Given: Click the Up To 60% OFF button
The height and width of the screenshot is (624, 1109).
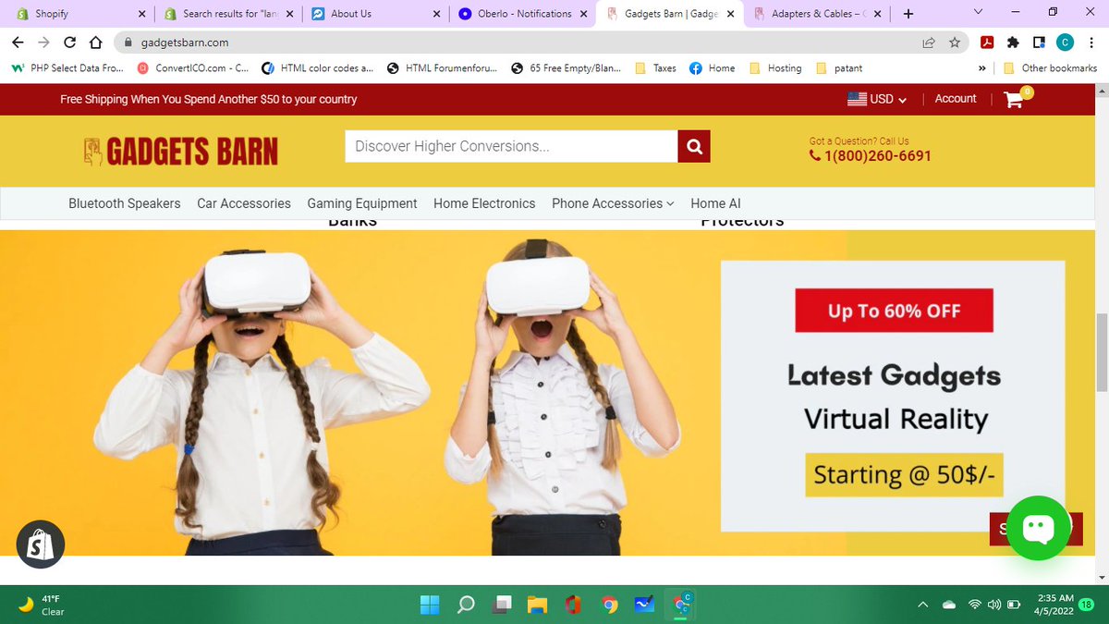Looking at the screenshot, I should tap(895, 311).
